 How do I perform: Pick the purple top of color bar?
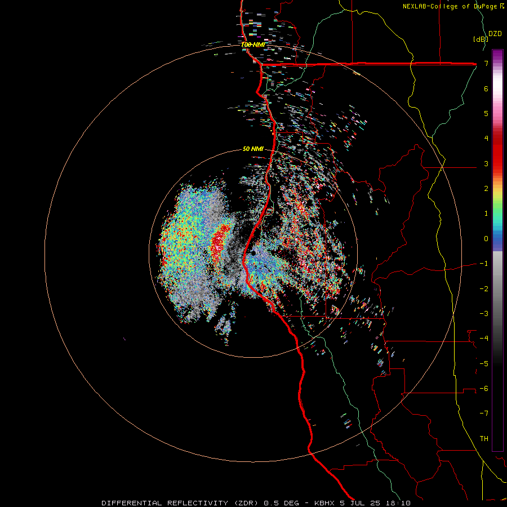(x=497, y=55)
